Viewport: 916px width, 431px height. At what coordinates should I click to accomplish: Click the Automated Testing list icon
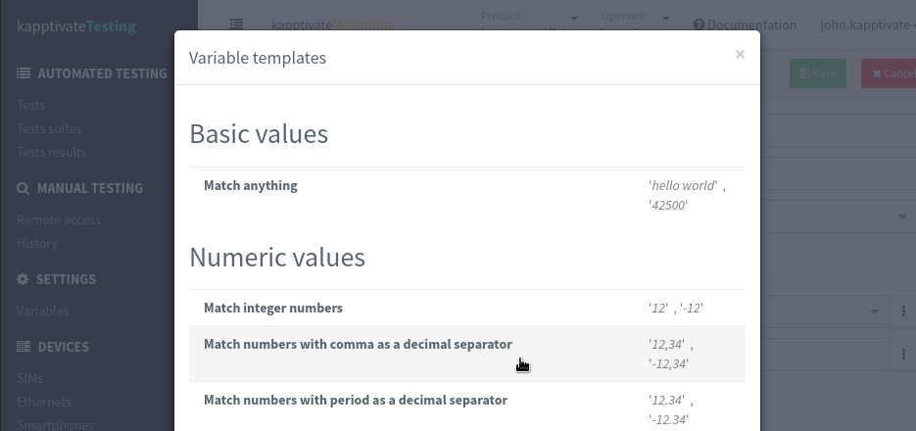click(24, 73)
